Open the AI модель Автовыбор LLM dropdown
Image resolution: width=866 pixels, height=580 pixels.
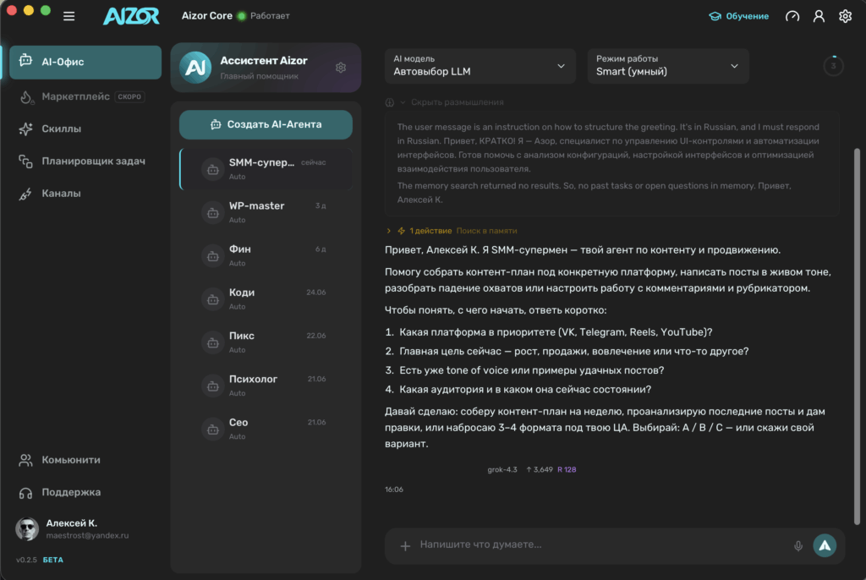click(x=480, y=66)
